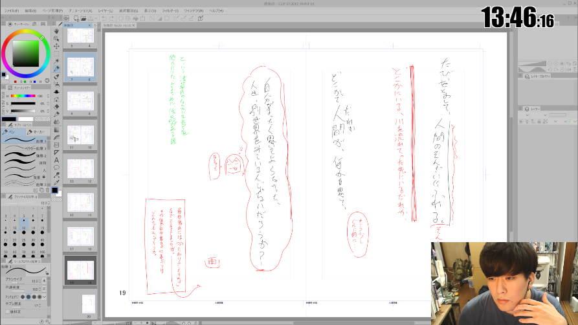
Task: Select weakest anti-aliasing option
Action: point(23,297)
